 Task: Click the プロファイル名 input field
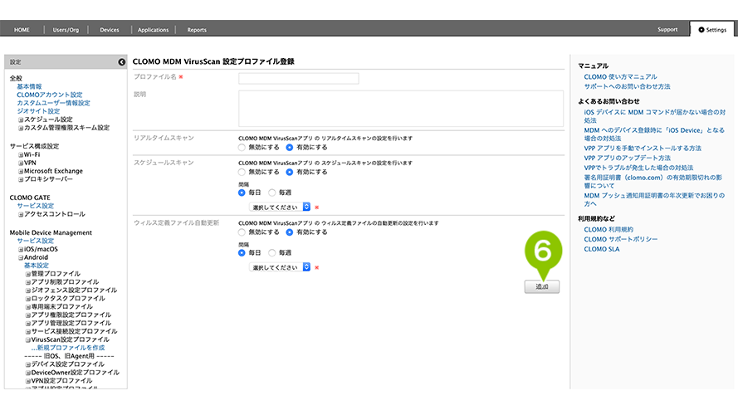[x=298, y=78]
